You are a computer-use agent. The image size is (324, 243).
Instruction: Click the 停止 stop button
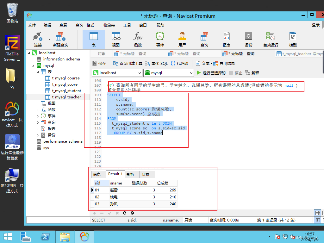(235, 73)
